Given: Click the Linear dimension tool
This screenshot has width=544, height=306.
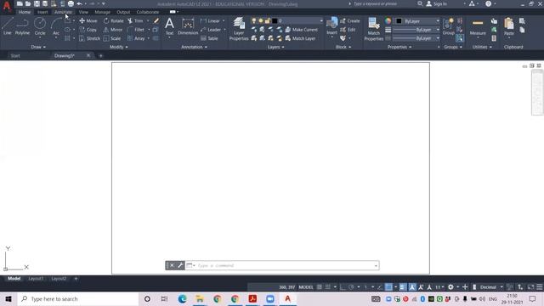Looking at the screenshot, I should (210, 20).
